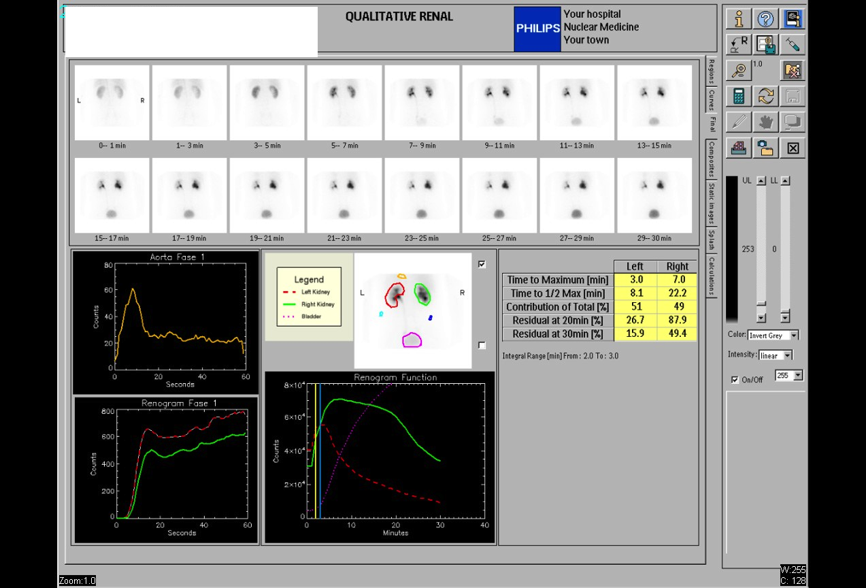Toggle the checked box beside kidney ROI image
The height and width of the screenshot is (588, 866).
pos(482,264)
